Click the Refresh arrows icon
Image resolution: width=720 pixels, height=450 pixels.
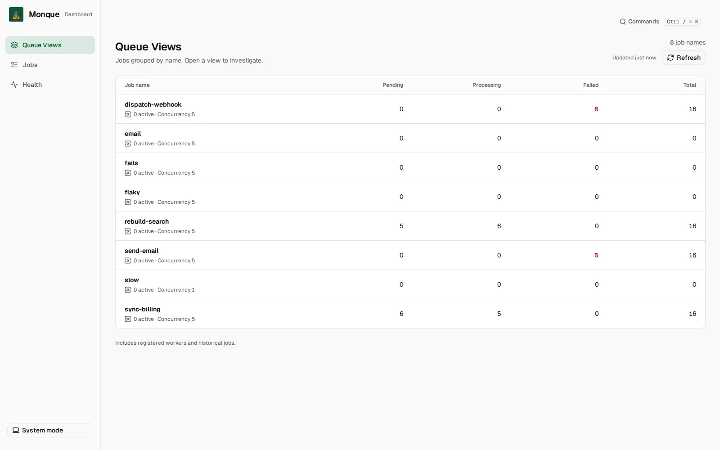tap(670, 58)
